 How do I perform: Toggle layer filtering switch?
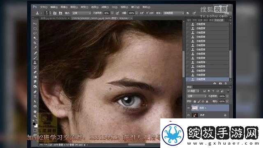tap(228, 91)
